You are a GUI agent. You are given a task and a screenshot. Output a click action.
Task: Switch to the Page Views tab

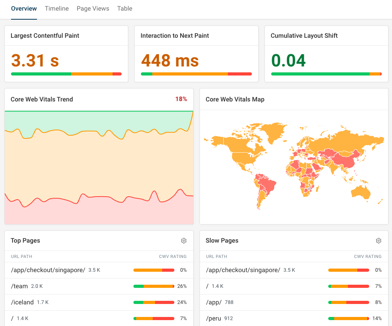coord(93,8)
